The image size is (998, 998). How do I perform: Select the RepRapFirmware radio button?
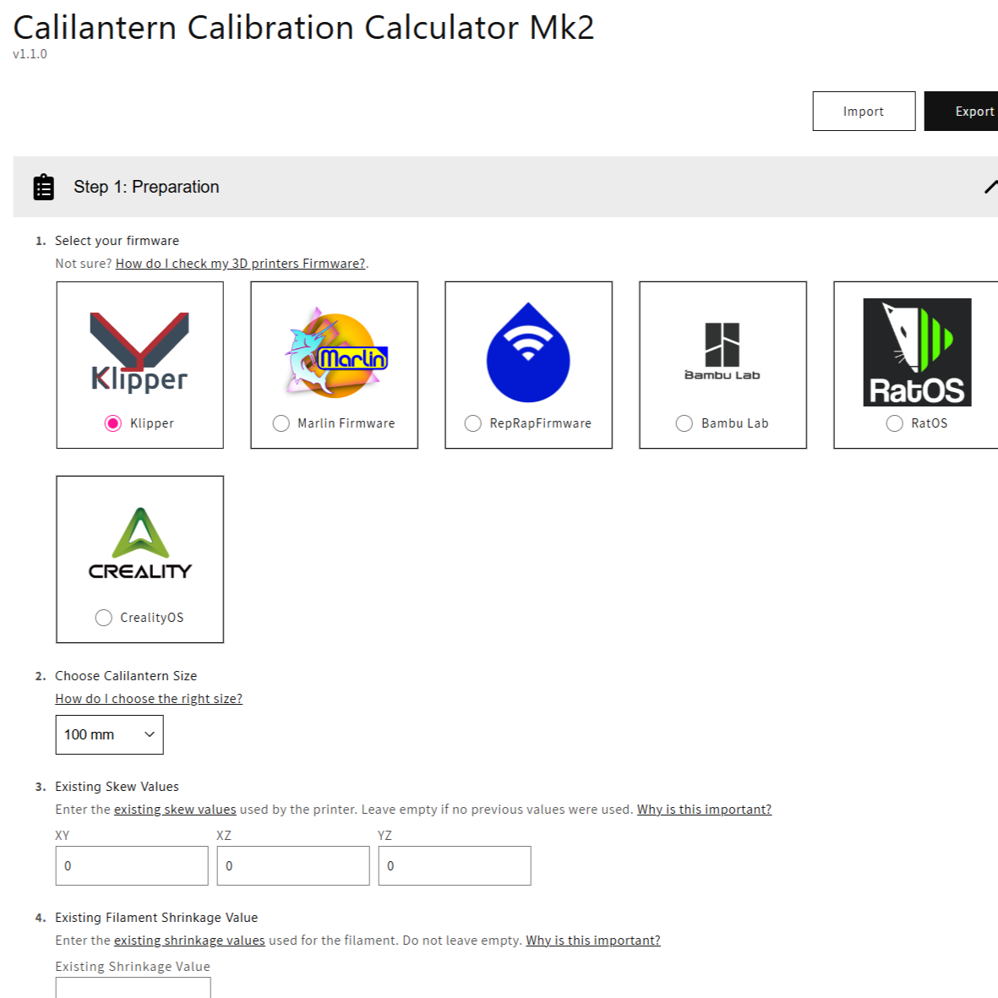(x=473, y=423)
